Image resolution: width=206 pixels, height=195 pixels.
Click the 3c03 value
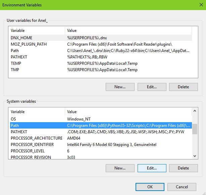(x=71, y=157)
